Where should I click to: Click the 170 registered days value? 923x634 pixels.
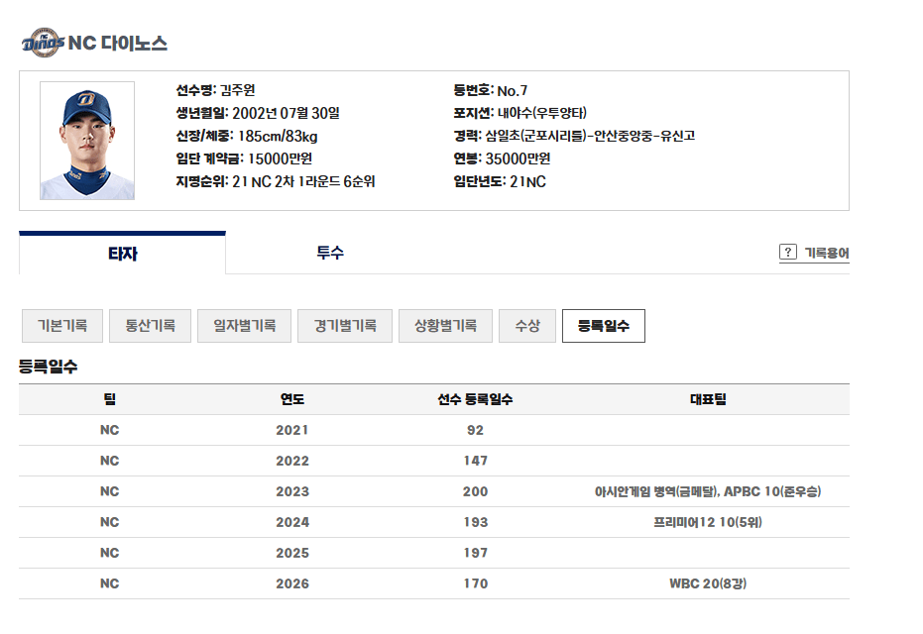(476, 583)
